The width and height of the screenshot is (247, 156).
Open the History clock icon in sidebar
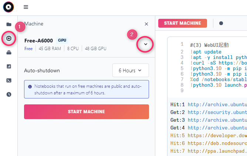9,94
